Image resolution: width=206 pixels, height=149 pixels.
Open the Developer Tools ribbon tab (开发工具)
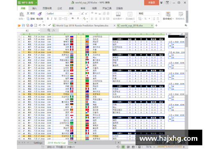tap(107, 8)
